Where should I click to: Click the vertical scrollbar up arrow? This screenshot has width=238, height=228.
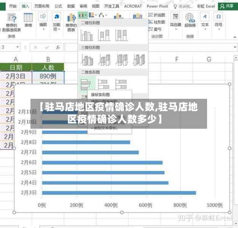coord(236,57)
